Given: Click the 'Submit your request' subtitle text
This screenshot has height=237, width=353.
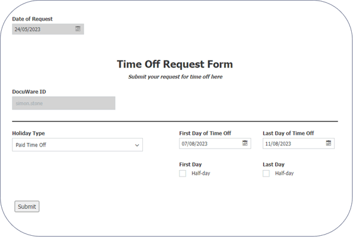Looking at the screenshot, I should click(x=175, y=76).
